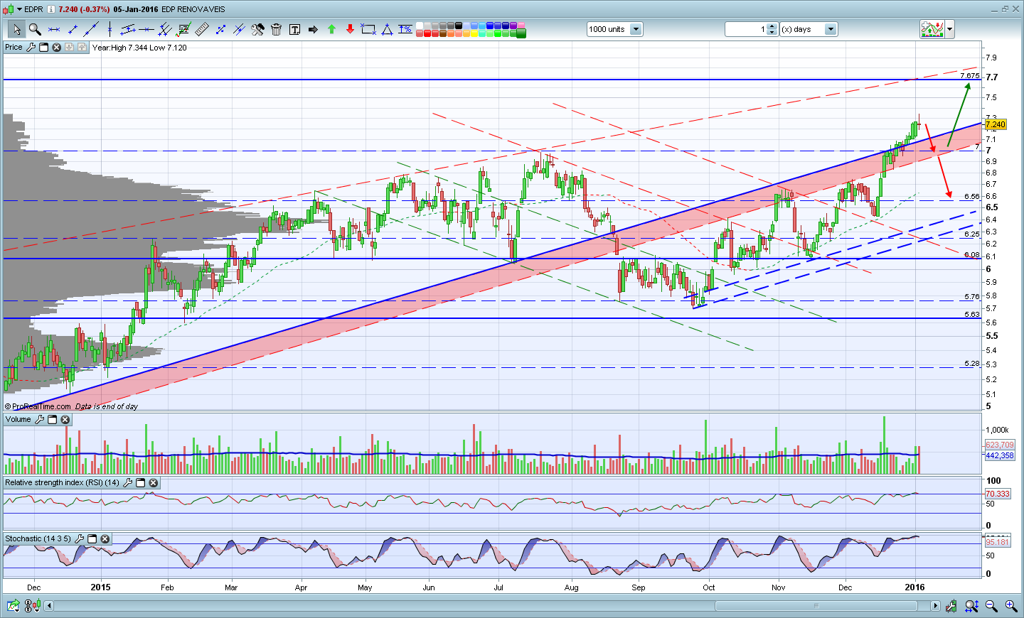Click the 2016 time axis label
Screen dimensions: 1024x618
915,587
